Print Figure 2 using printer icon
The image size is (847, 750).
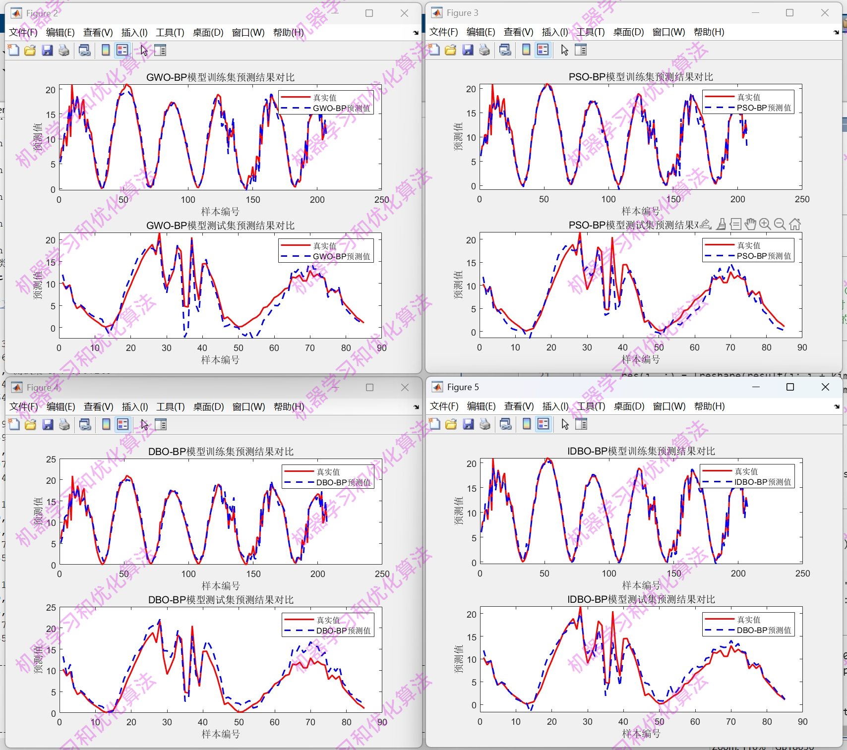coord(64,50)
